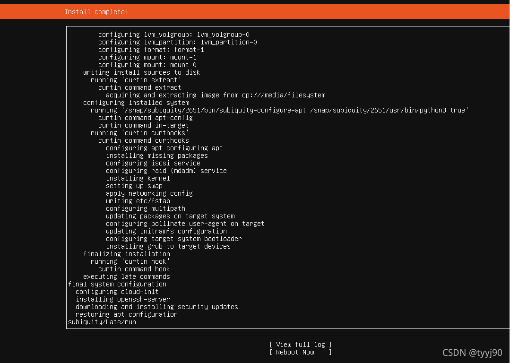Image resolution: width=510 pixels, height=363 pixels.
Task: Click 'downloading and installing security updates' line
Action: pos(157,307)
